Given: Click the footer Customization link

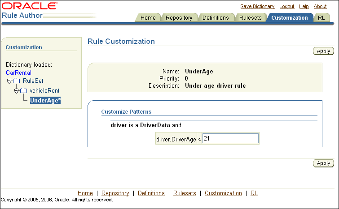Looking at the screenshot, I should (223, 193).
